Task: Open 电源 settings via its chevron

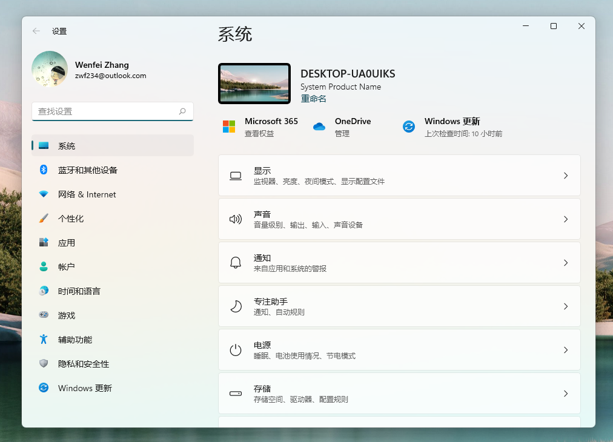Action: point(566,350)
